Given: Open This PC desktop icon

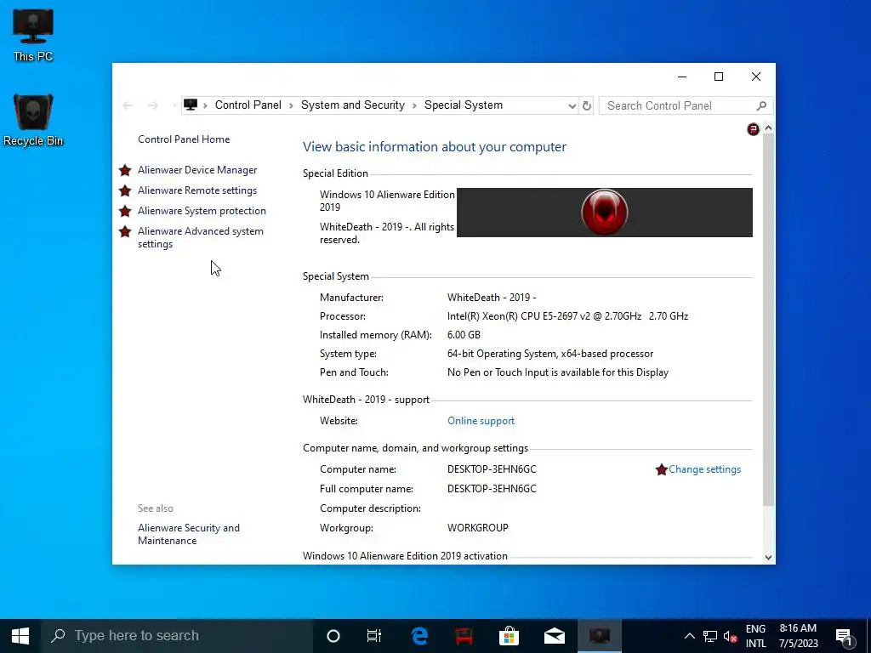Looking at the screenshot, I should pyautogui.click(x=33, y=34).
